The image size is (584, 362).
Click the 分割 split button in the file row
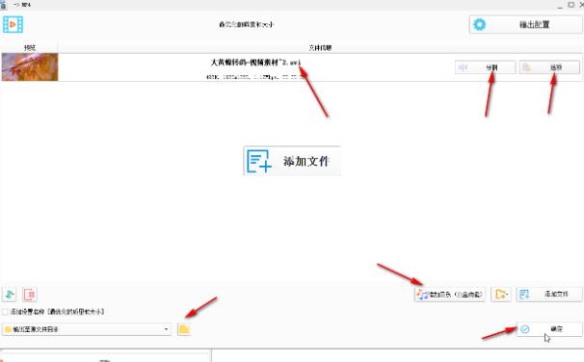coord(486,67)
